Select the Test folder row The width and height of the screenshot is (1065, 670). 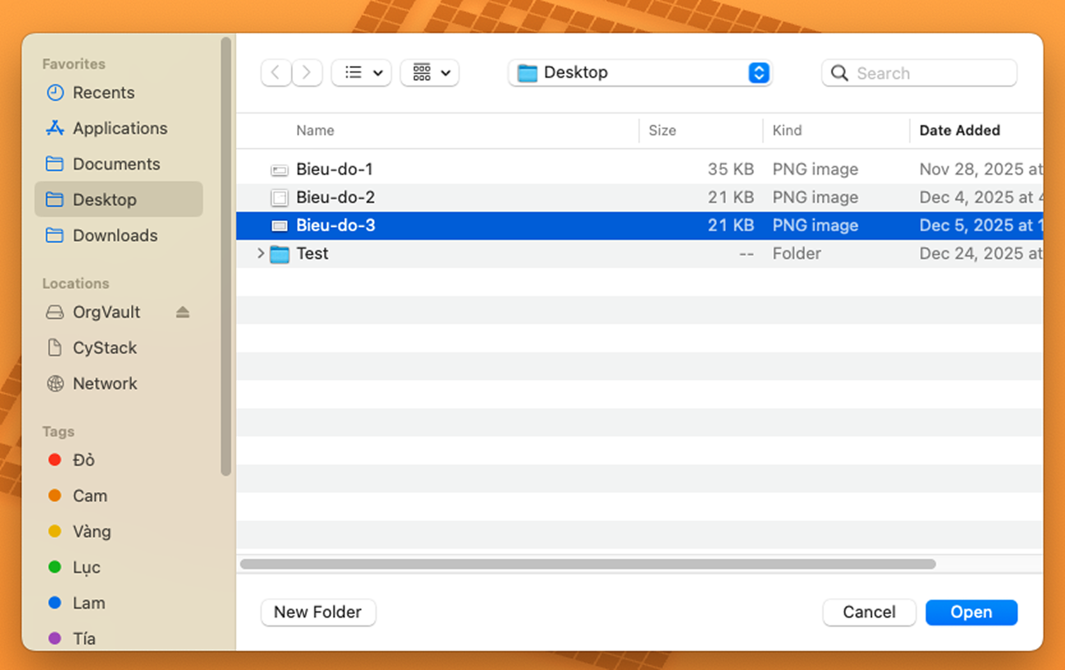click(640, 253)
